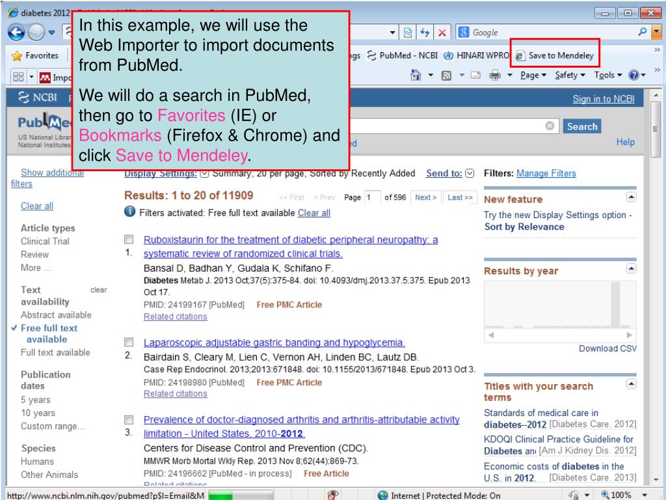666x500 pixels.
Task: Click the Quick Tabs grid icon
Action: (x=18, y=77)
